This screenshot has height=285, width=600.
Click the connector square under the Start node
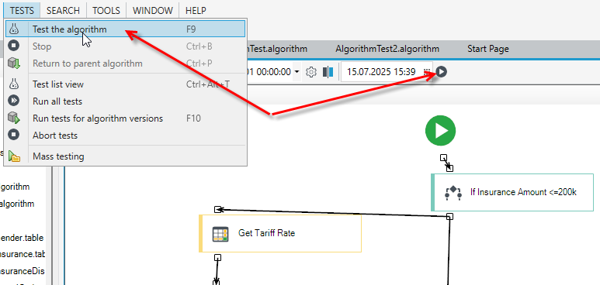tap(443, 157)
